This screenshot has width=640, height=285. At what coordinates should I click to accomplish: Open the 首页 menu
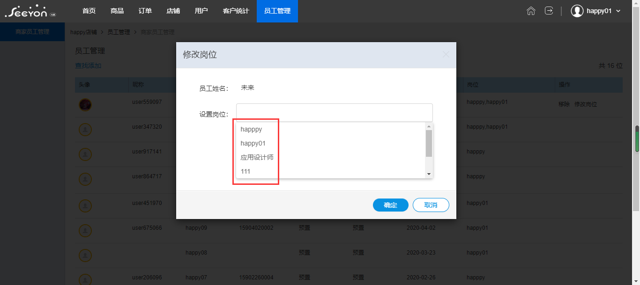89,11
